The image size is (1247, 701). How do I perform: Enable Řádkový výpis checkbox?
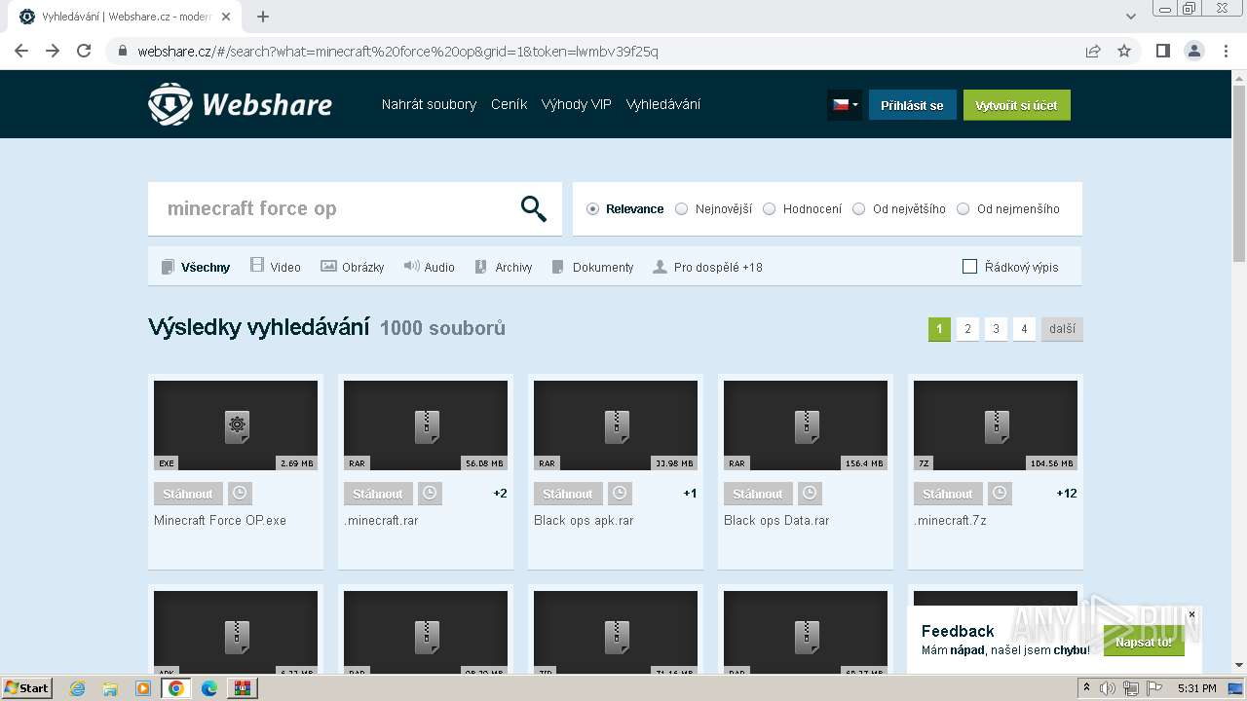(969, 267)
